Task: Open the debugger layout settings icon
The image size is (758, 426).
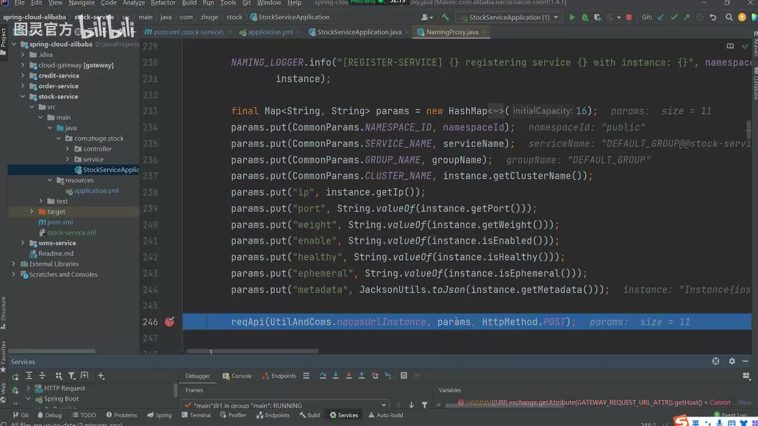Action: (747, 376)
